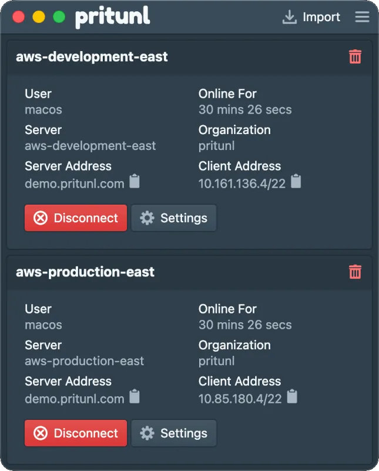The image size is (379, 471).
Task: Disconnect the aws-production-east profile
Action: pos(75,433)
